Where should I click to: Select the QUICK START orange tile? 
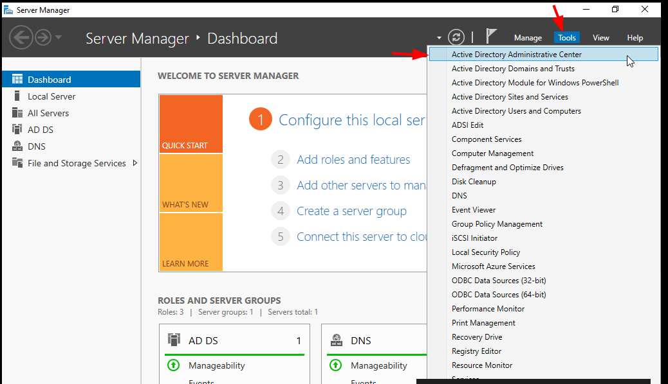point(191,124)
